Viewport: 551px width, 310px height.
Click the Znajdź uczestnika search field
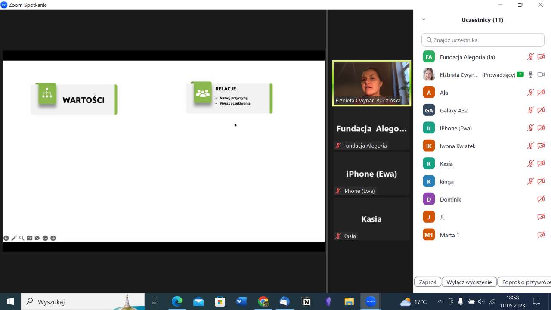483,40
